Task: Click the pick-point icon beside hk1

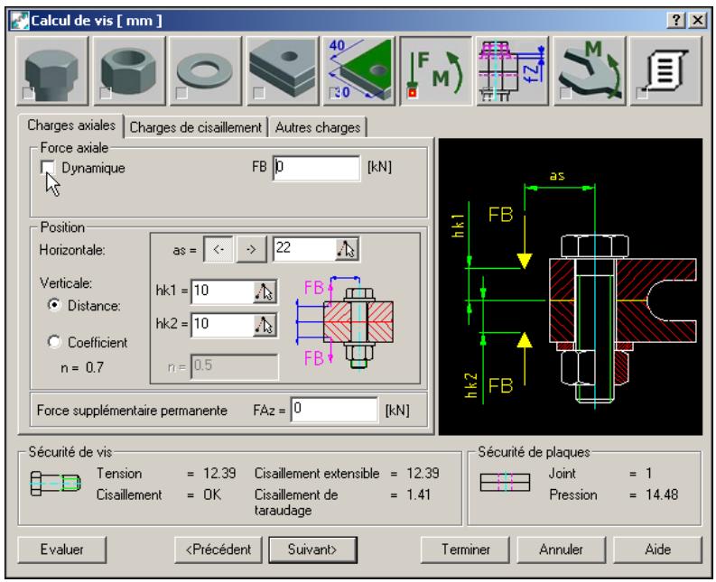Action: coord(265,291)
